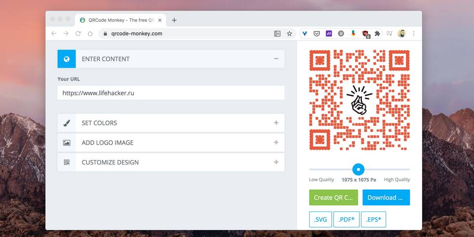Open the colorful download-arrow extension icon
This screenshot has height=237, width=474.
pyautogui.click(x=353, y=34)
